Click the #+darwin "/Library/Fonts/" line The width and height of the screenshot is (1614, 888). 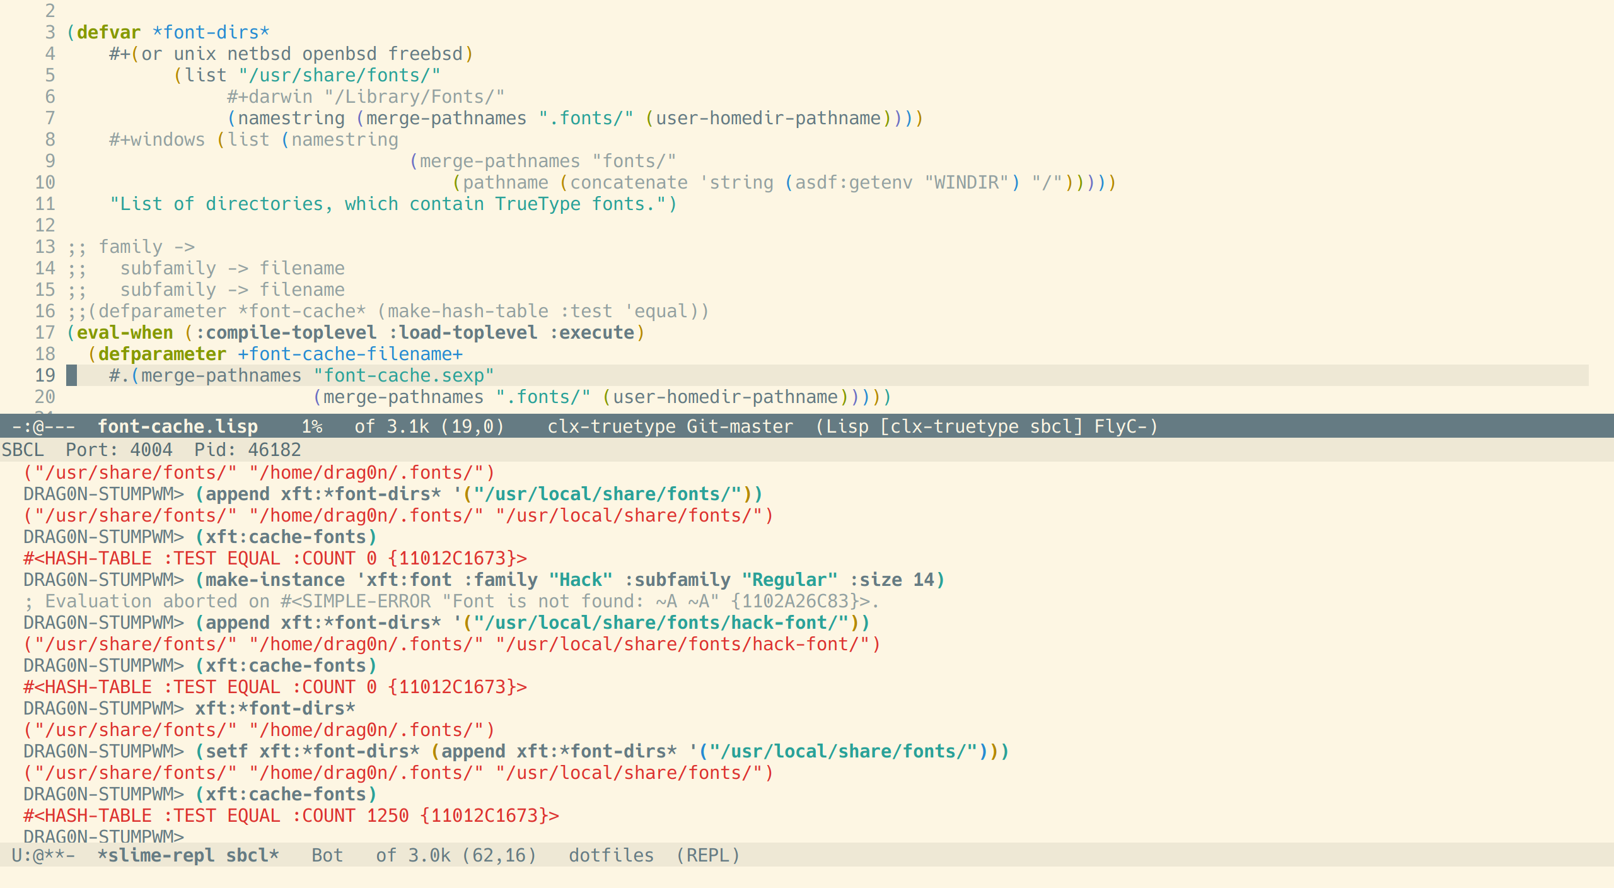(x=366, y=96)
